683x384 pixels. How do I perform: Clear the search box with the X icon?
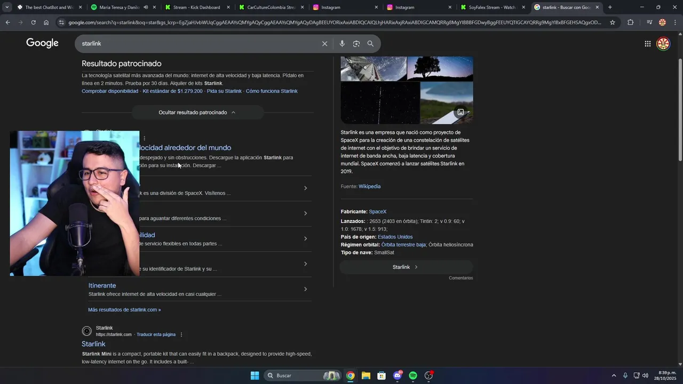324,44
